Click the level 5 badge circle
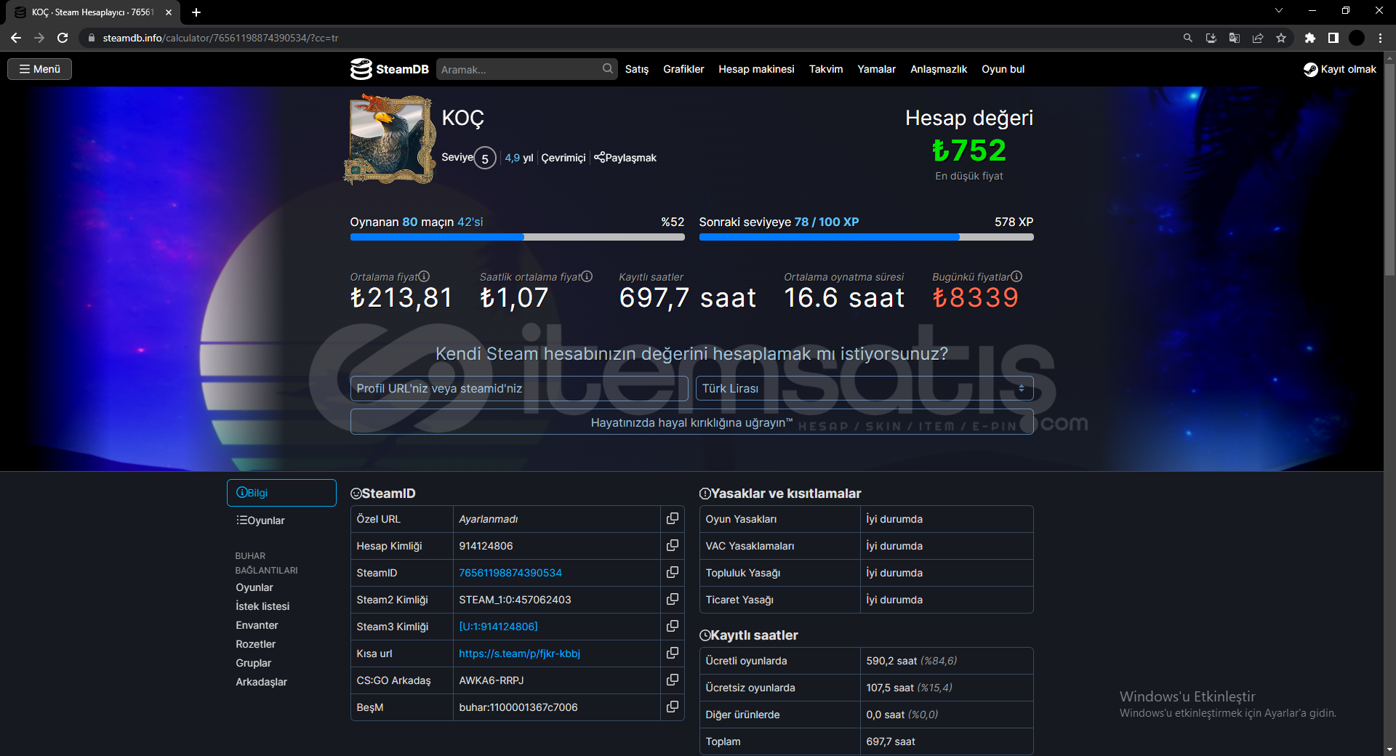1396x756 pixels. (x=485, y=158)
